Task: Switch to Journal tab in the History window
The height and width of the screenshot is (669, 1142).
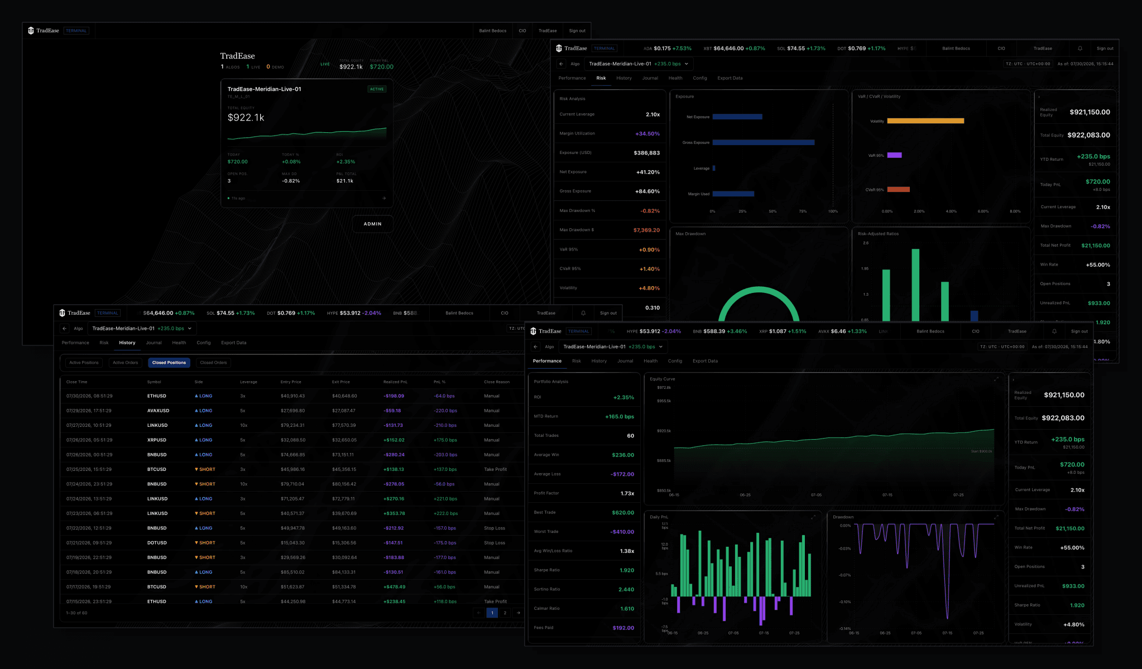Action: point(154,343)
